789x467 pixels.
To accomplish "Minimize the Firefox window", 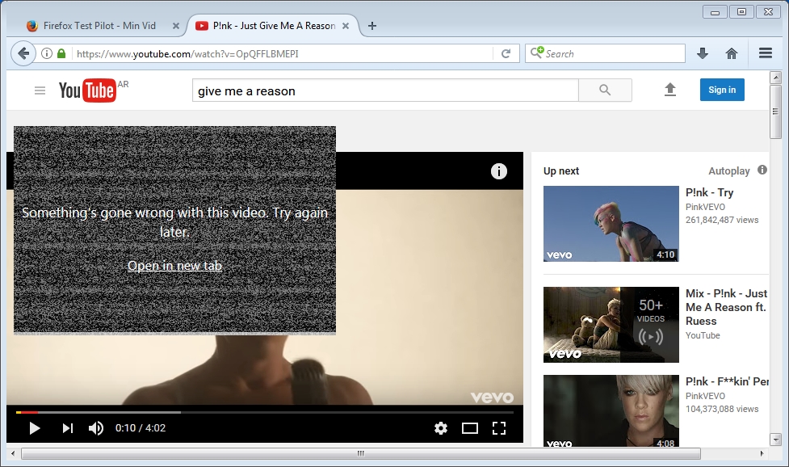I will tap(715, 11).
